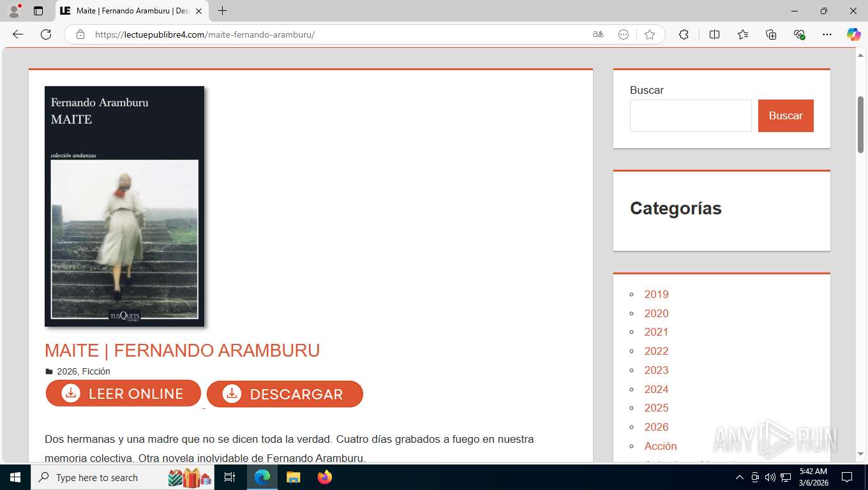Screen dimensions: 868x490
Task: Open Edge Settings and more menu
Action: [x=827, y=34]
